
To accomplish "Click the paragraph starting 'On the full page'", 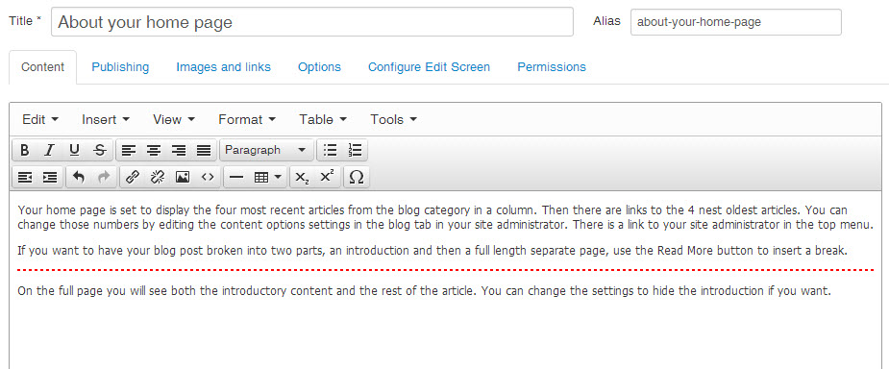I will click(424, 292).
